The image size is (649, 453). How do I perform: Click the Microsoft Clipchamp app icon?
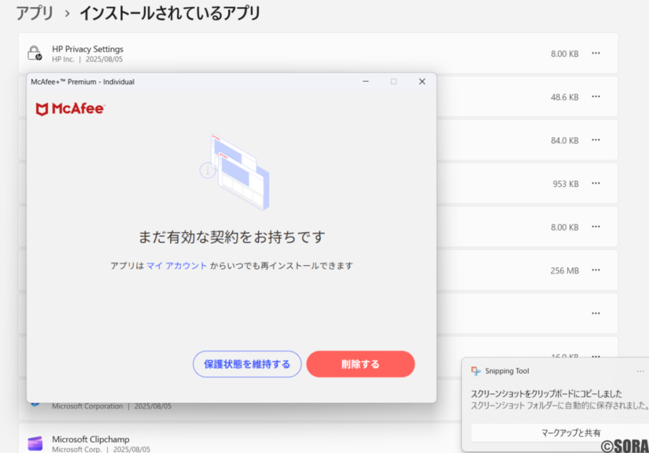pos(35,443)
